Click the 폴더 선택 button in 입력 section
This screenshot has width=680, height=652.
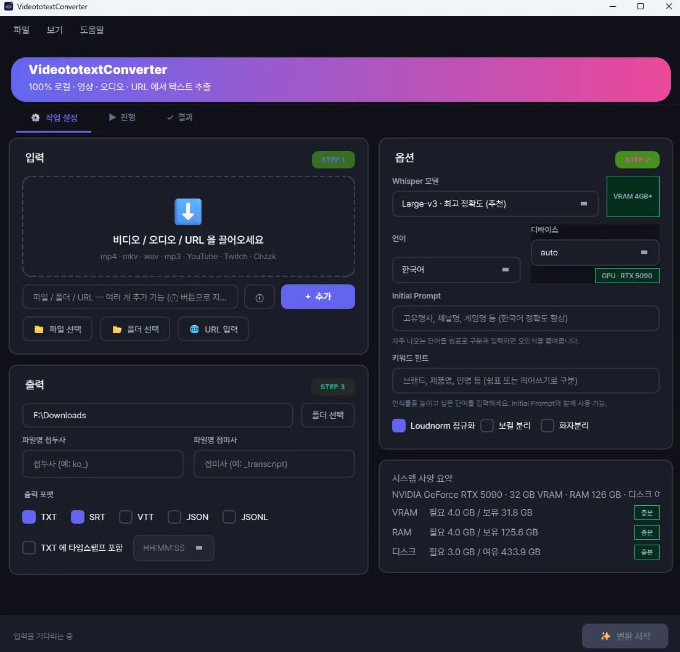(135, 329)
